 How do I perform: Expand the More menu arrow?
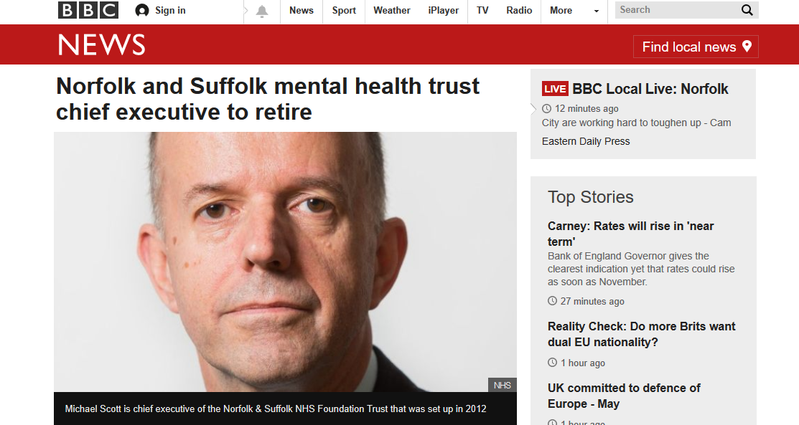596,11
